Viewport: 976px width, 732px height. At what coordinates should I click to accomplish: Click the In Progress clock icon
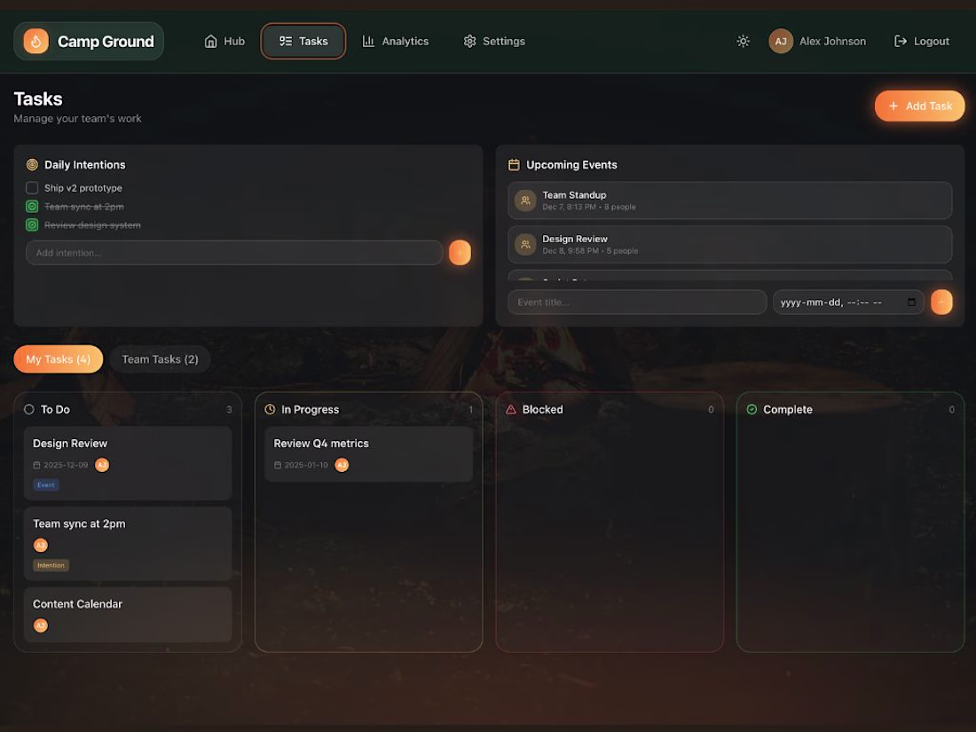270,410
